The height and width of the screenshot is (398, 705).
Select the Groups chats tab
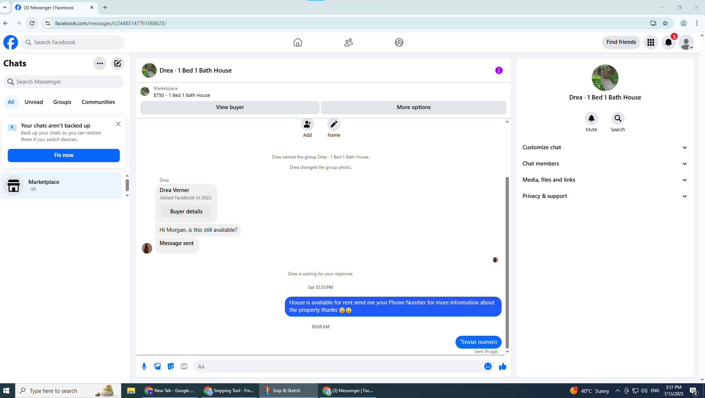(62, 102)
